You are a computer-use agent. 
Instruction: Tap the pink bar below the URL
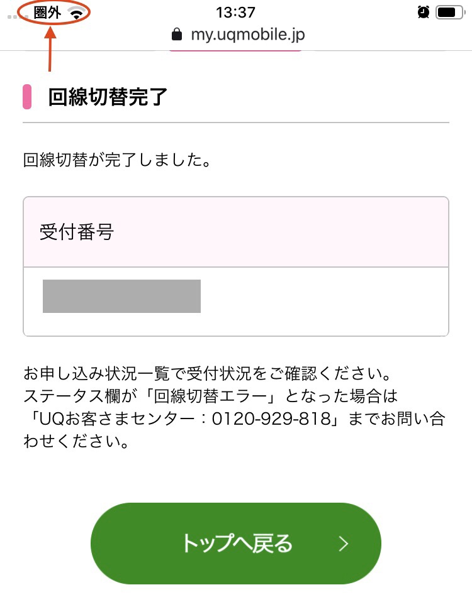point(236,48)
